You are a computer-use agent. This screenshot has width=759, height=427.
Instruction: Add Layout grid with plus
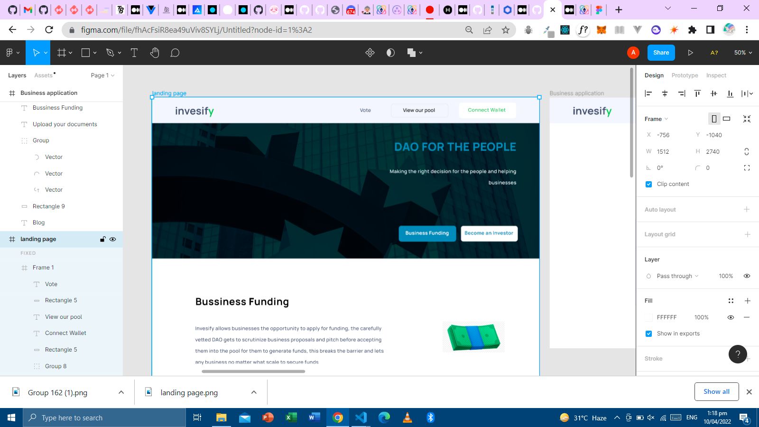[747, 234]
